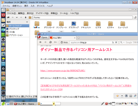Open the Amazon product link
Viewport: 138px width, 106px height.
pos(63,70)
